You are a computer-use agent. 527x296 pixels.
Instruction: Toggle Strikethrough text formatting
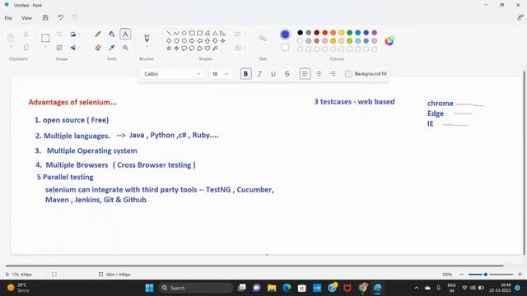[x=287, y=74]
